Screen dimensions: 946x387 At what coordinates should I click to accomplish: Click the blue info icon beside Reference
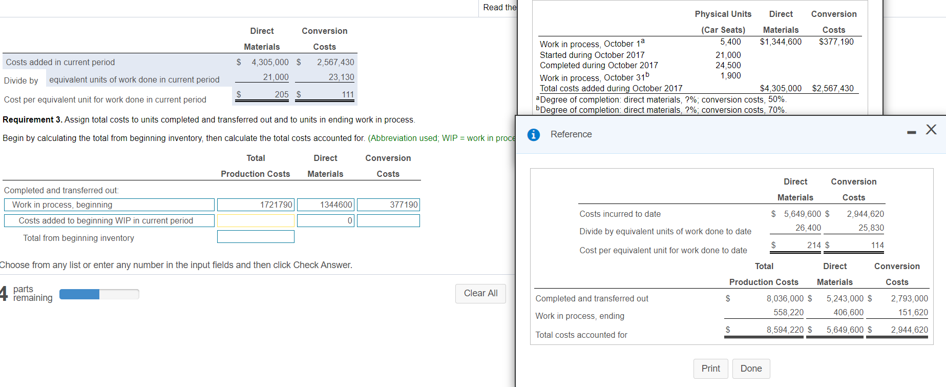[x=534, y=135]
